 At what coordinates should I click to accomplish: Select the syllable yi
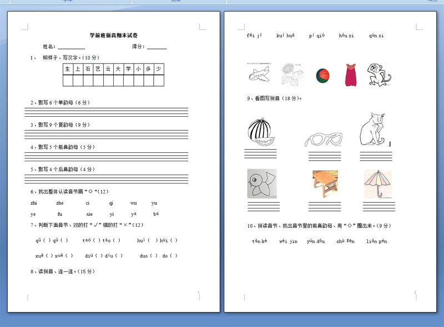pyautogui.click(x=112, y=214)
